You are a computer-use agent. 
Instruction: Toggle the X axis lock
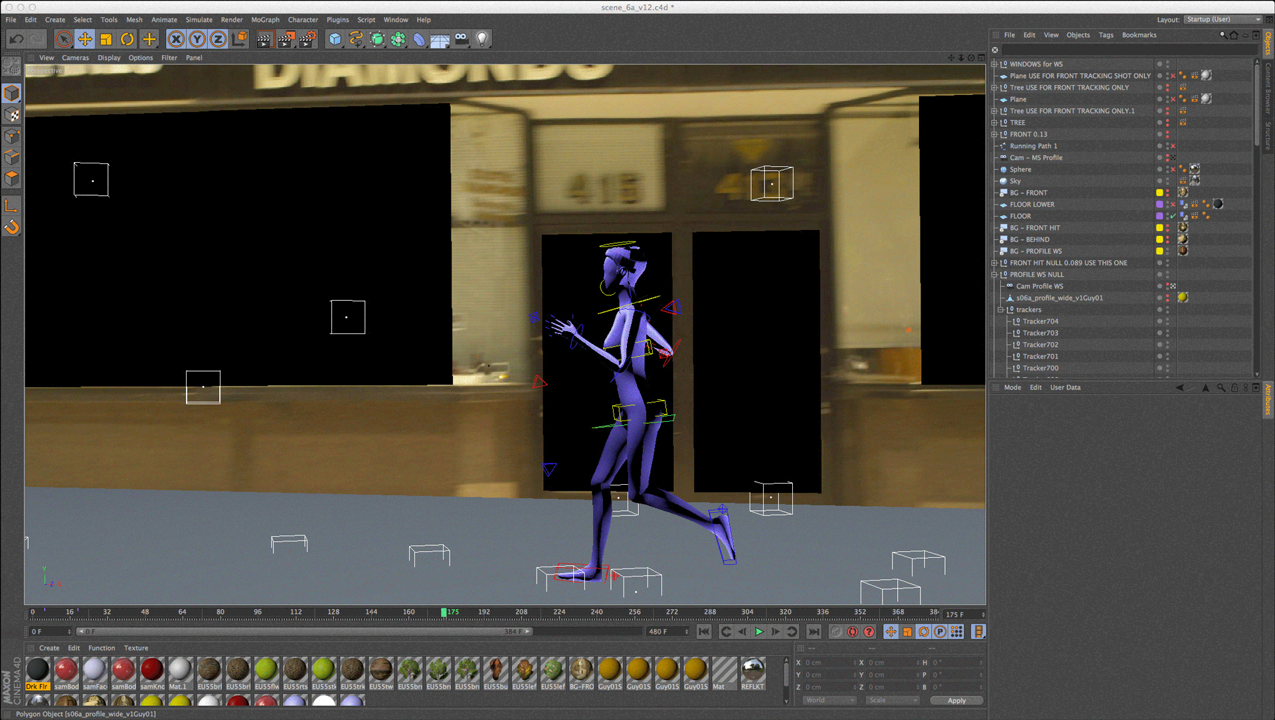[176, 39]
